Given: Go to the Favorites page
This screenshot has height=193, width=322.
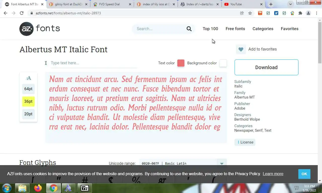Looking at the screenshot, I should click(x=290, y=29).
